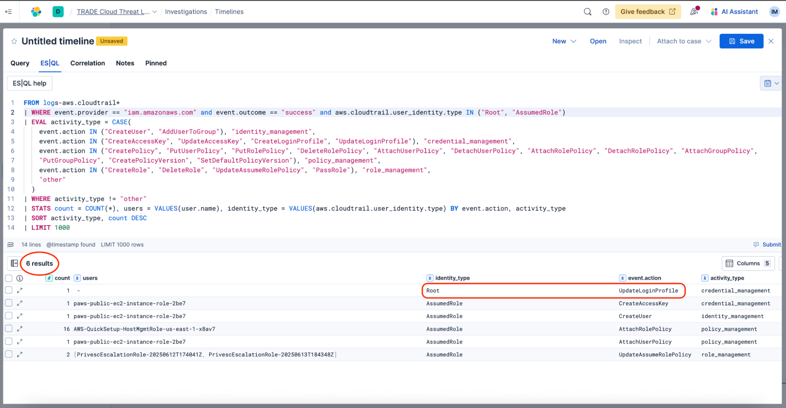Screen dimensions: 786x408
Task: Click line 2 of the ES|QL editor
Action: (275, 112)
